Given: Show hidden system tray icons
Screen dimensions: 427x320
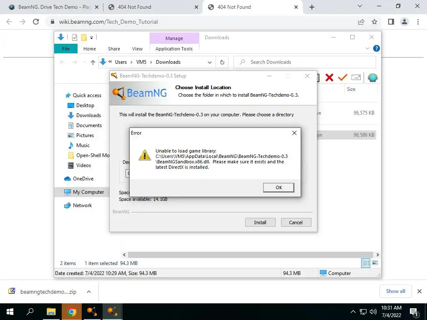Looking at the screenshot, I should (353, 312).
